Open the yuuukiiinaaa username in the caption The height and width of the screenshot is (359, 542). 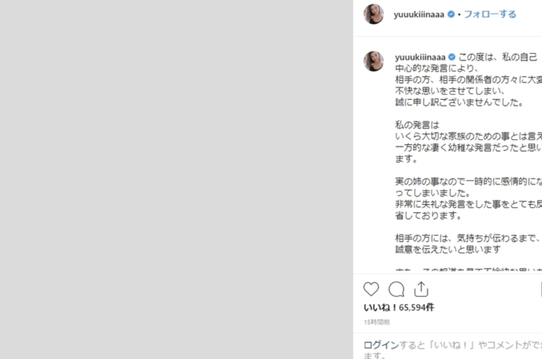tap(420, 57)
